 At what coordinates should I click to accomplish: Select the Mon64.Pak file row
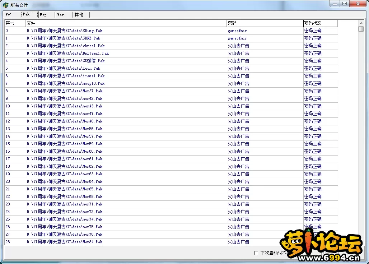click(x=171, y=181)
